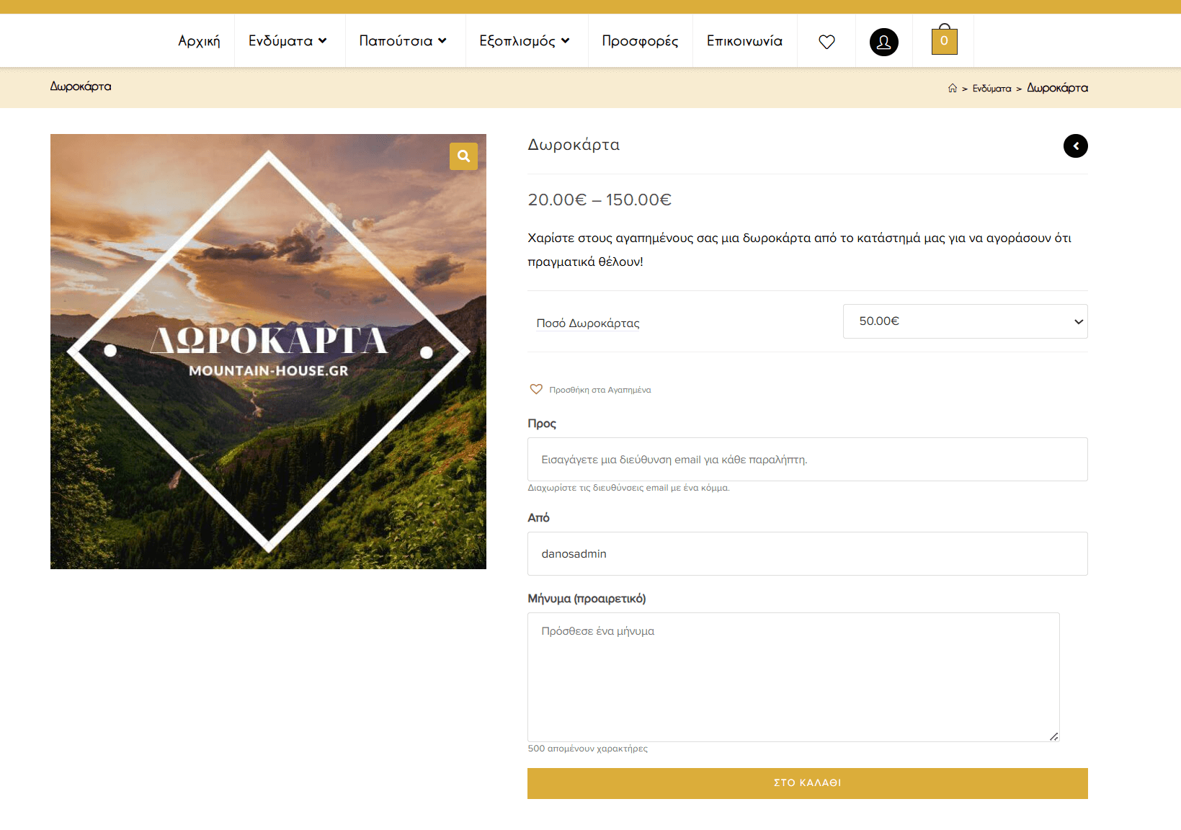Open the Επικοινωνία menu item
1181x830 pixels.
(x=744, y=41)
